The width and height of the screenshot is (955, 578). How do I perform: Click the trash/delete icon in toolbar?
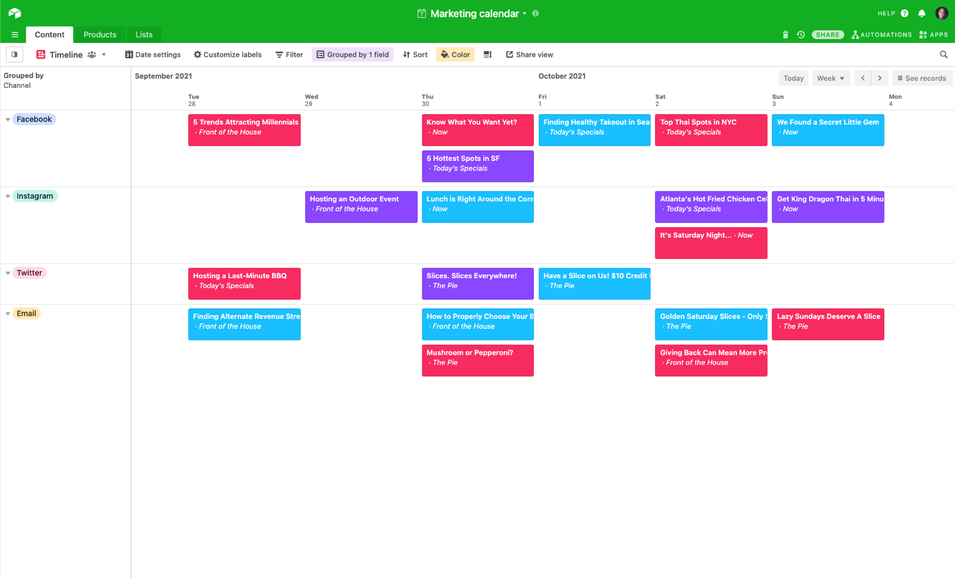click(x=785, y=34)
